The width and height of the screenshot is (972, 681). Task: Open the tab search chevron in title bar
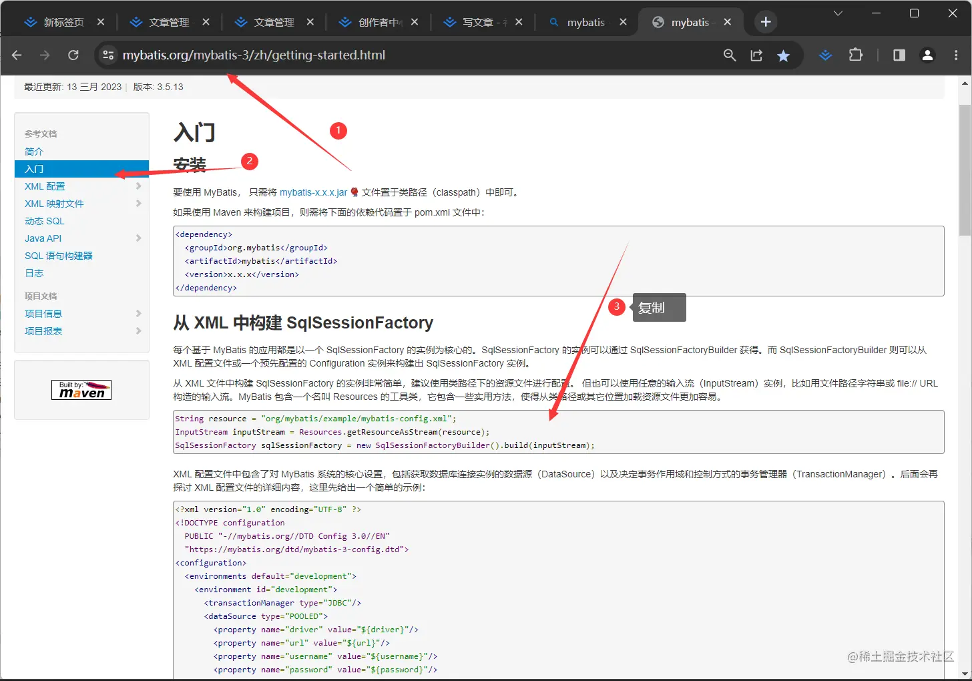click(x=838, y=13)
